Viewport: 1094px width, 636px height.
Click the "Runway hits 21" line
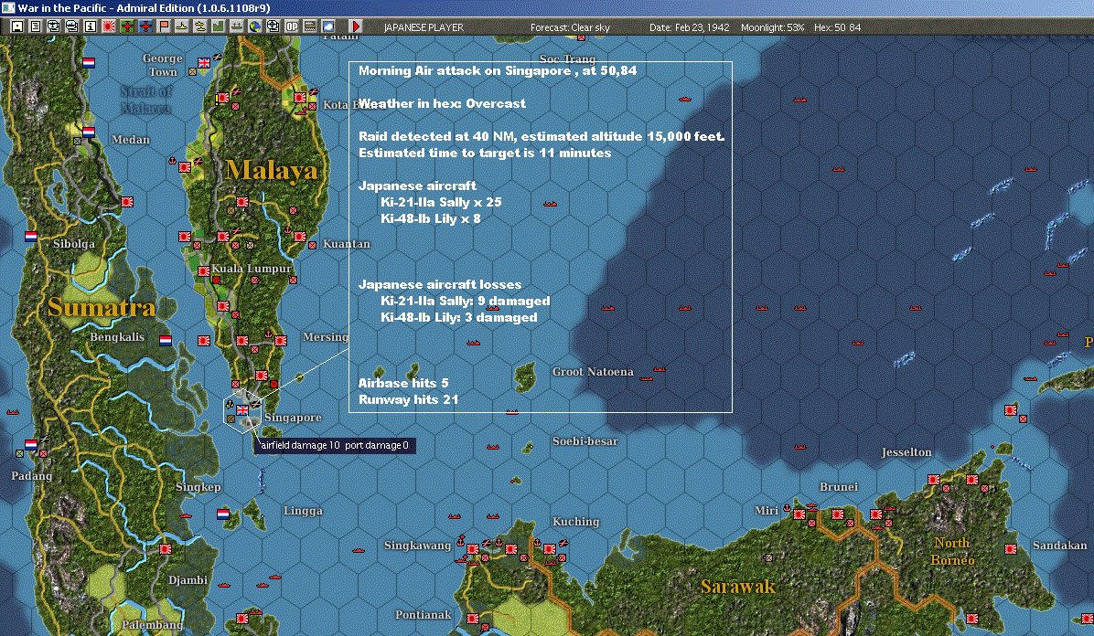[408, 399]
